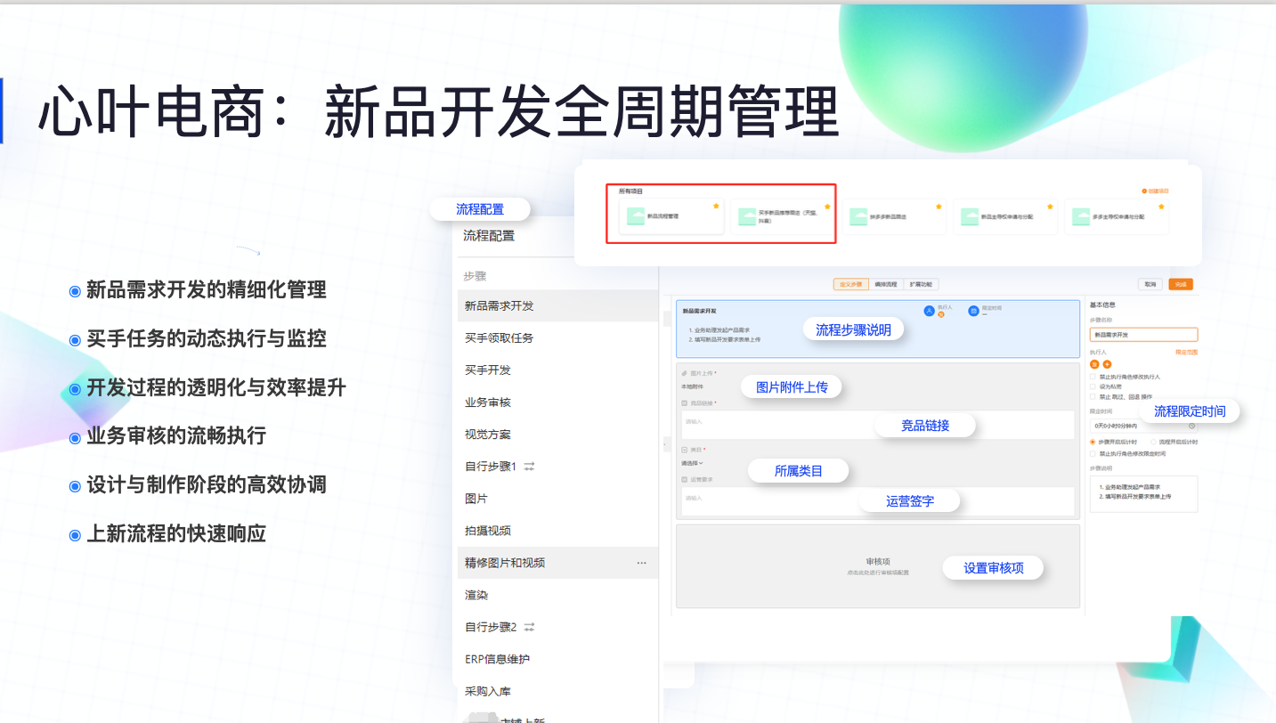The width and height of the screenshot is (1276, 723).
Task: Click the blue 限定时间 calendar icon
Action: coord(974,311)
